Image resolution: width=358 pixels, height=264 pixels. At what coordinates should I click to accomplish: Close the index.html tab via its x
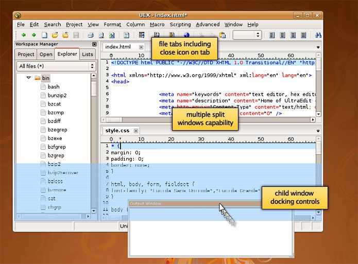click(141, 47)
